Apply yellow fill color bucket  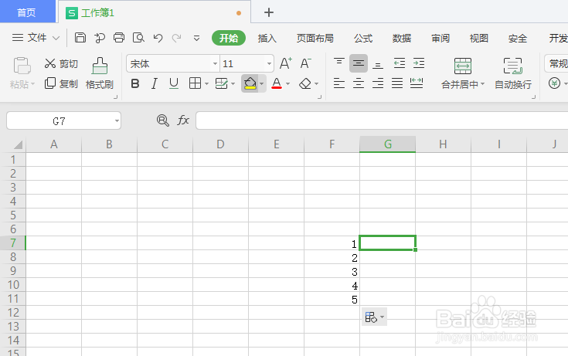click(250, 83)
